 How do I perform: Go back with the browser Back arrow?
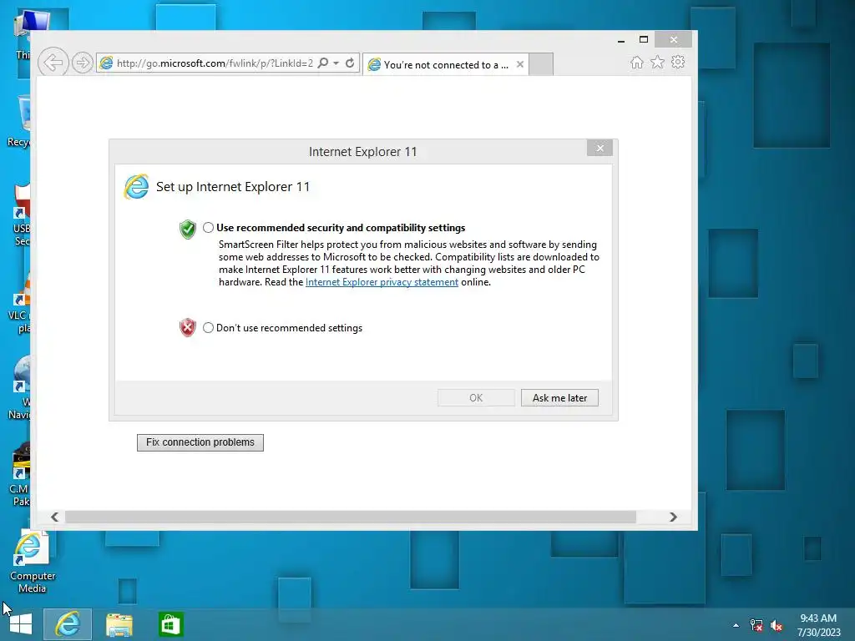(x=53, y=63)
